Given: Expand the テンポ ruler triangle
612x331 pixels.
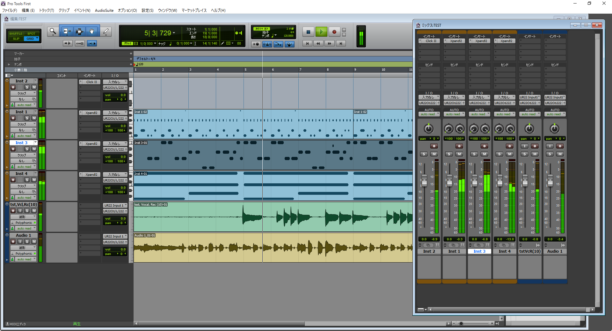Looking at the screenshot, I should pos(9,64).
